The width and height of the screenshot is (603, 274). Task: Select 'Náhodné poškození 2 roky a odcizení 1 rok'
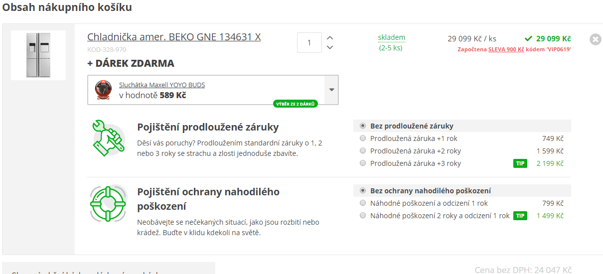[x=363, y=216]
